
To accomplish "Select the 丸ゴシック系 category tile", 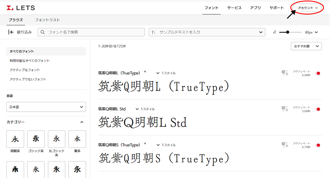I will tap(57, 139).
